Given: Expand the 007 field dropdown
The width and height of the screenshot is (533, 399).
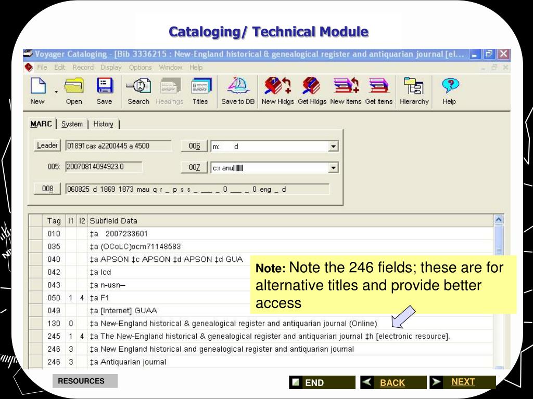Looking at the screenshot, I should click(x=334, y=167).
